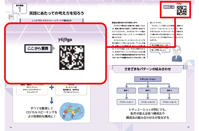Click the text マインドマップ
This screenshot has height=131, width=199.
[32, 92]
